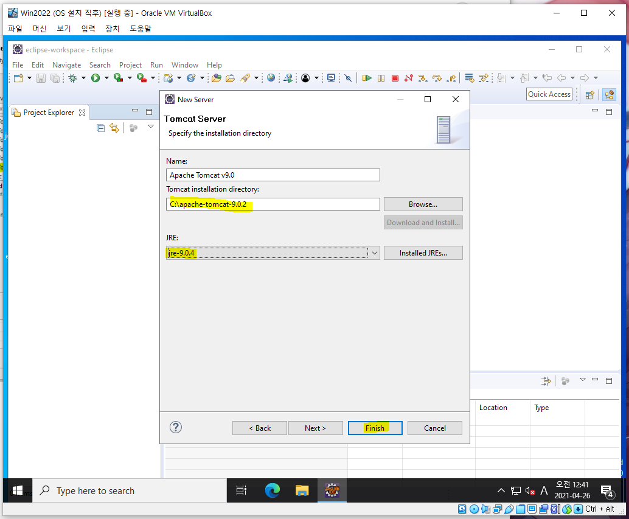Open the File menu in Eclipse
Viewport: 629px width, 519px height.
tap(18, 65)
